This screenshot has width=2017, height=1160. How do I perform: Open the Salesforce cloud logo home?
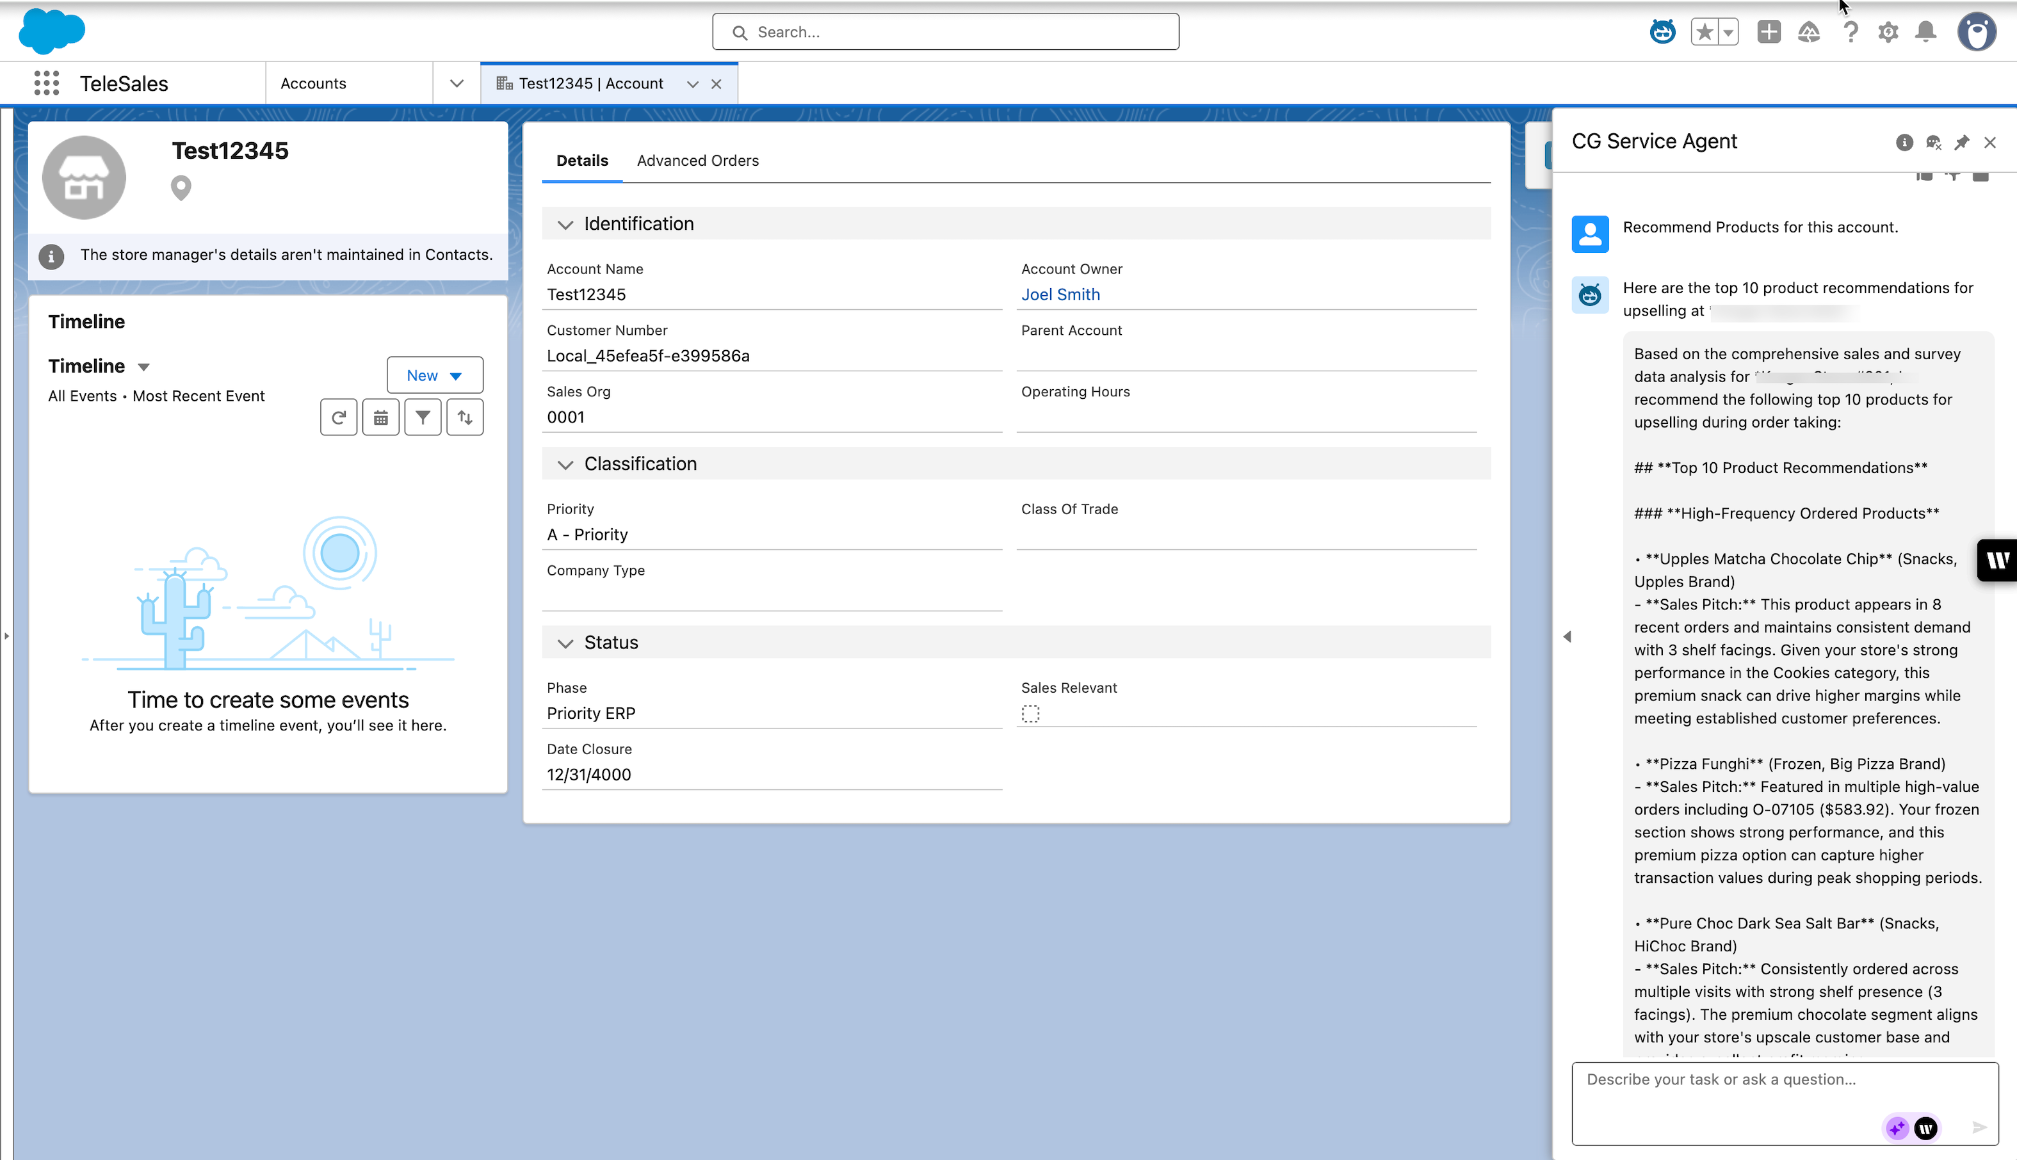click(x=52, y=31)
